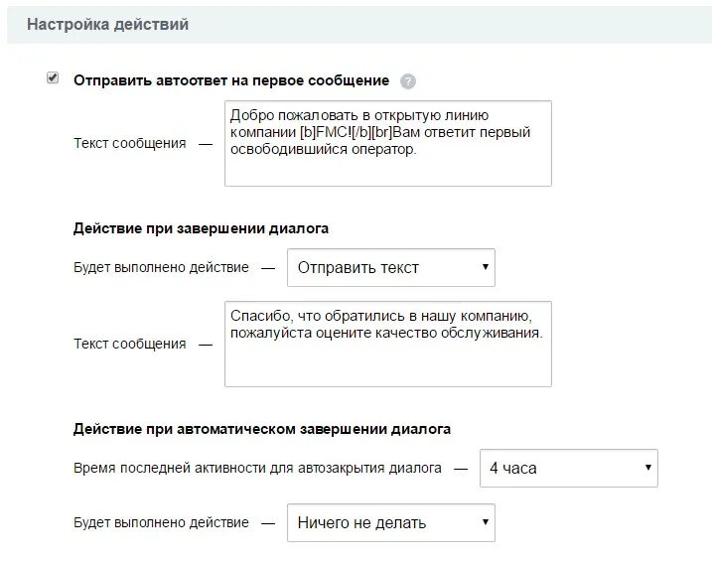
Task: Click the arrow on the 'Ничего не делать' dropdown
Action: pos(485,521)
